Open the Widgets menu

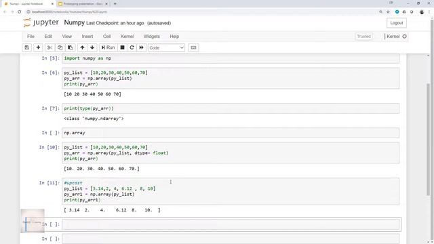point(152,36)
